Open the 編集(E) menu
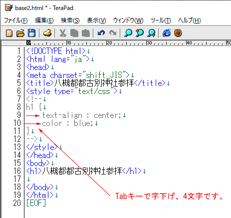Screen dimensions: 231x218 coord(44,20)
